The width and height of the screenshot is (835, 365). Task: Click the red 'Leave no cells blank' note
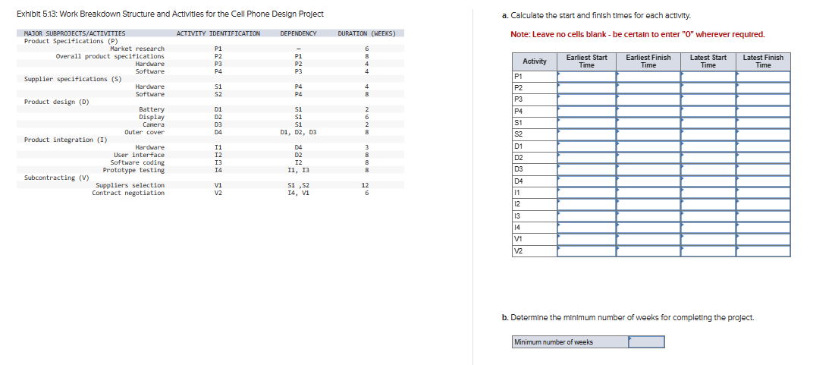point(637,35)
